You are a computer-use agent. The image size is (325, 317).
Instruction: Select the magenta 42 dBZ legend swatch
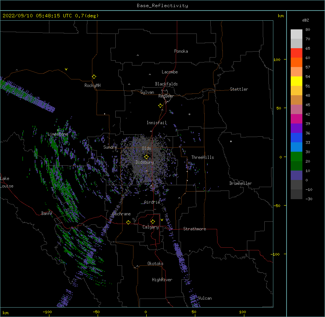[x=296, y=119]
